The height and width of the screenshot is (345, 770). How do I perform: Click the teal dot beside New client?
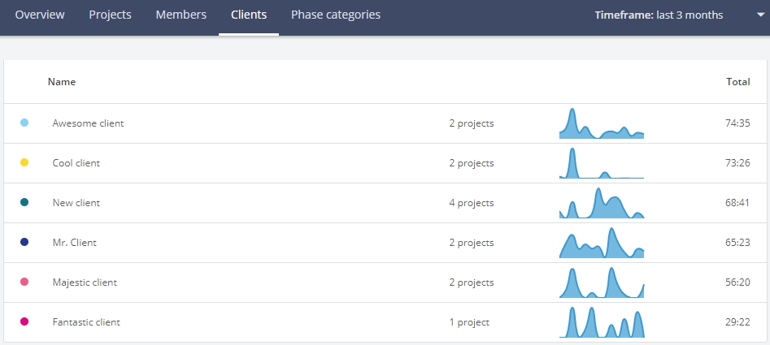tap(24, 202)
